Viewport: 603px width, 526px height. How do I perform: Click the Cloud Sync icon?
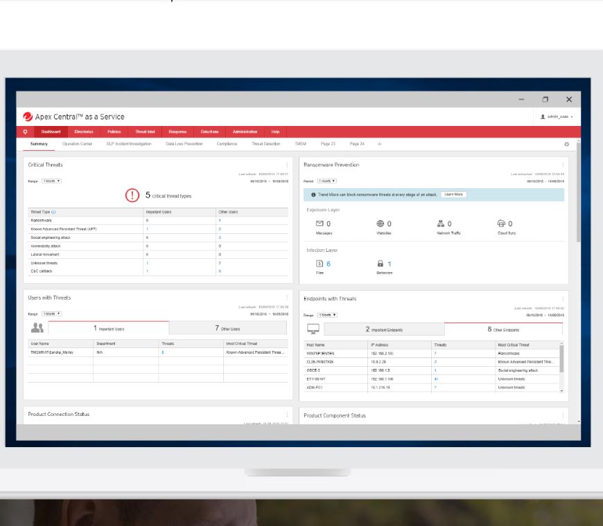[501, 224]
